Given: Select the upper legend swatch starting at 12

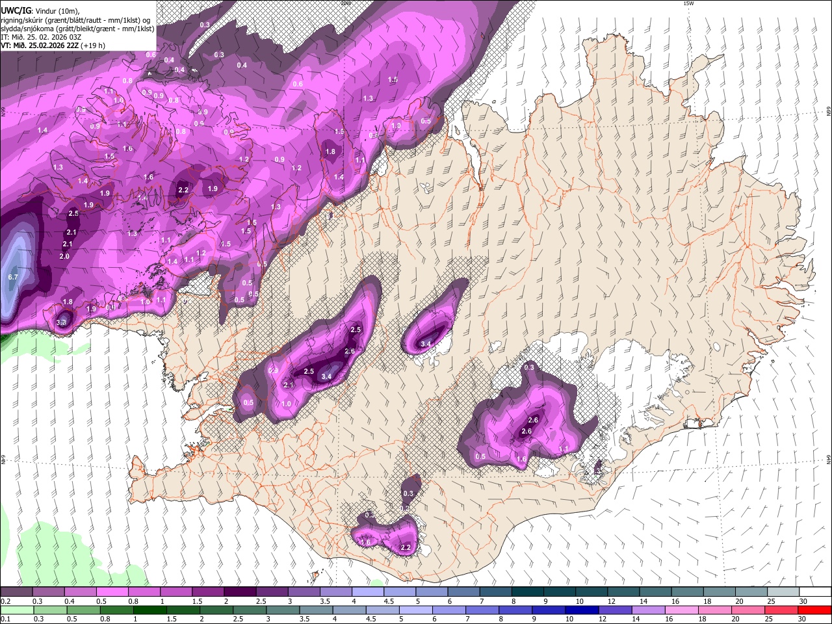Looking at the screenshot, I should click(x=623, y=591).
